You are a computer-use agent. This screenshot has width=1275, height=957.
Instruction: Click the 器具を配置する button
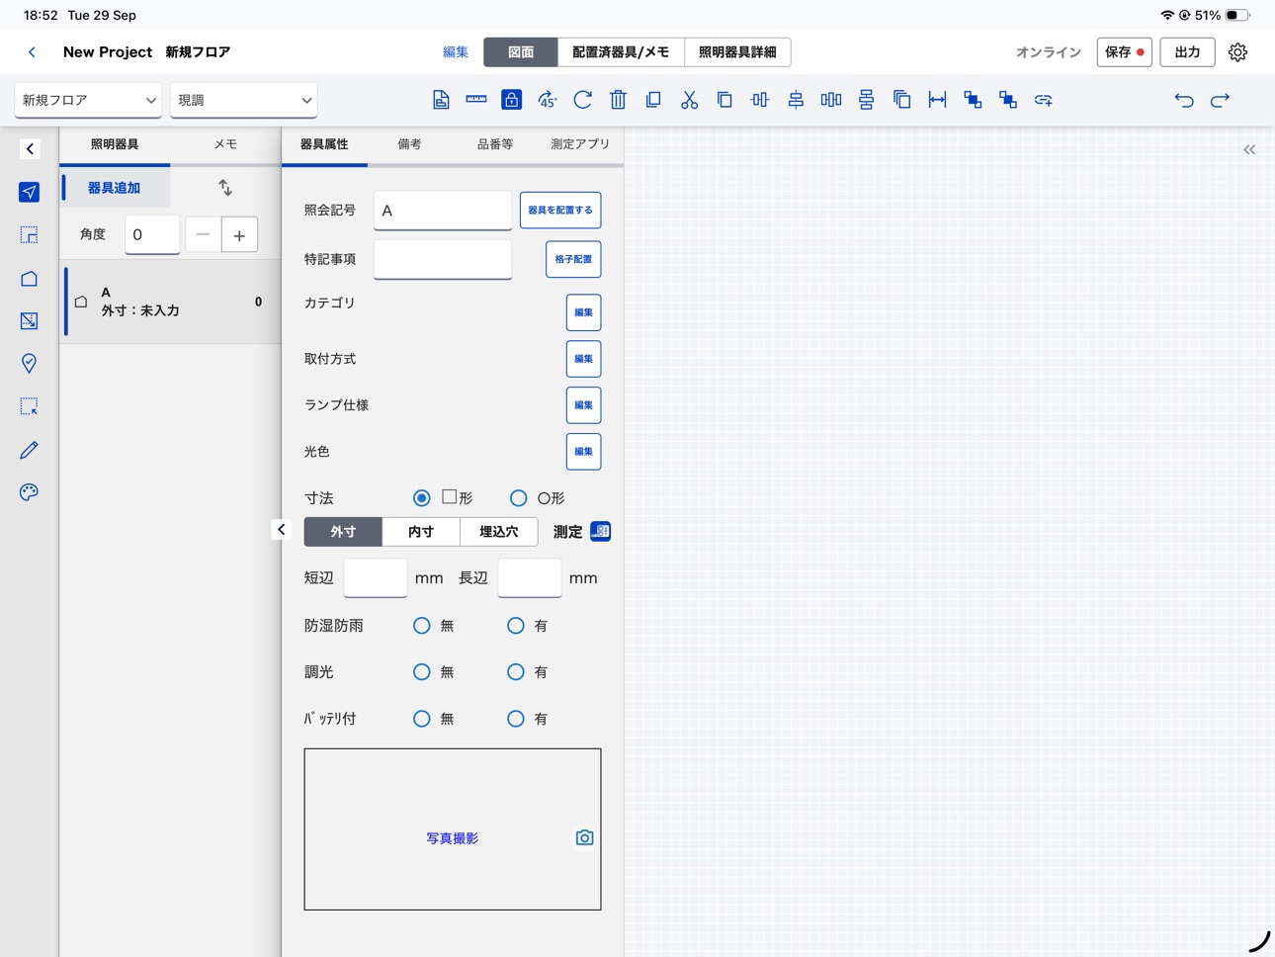click(x=560, y=211)
